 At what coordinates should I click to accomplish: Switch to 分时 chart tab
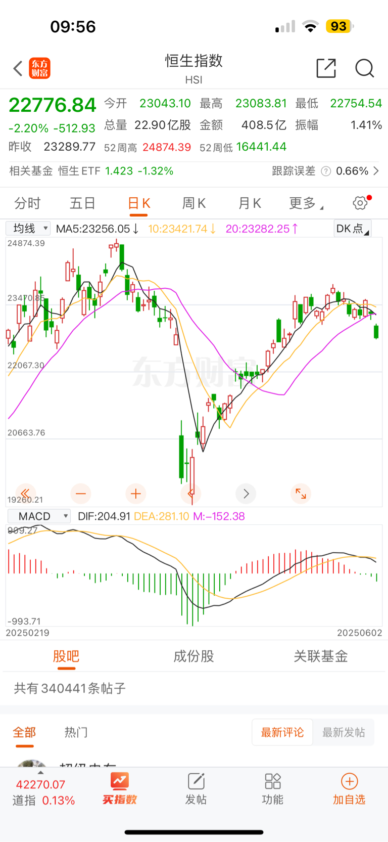(27, 203)
